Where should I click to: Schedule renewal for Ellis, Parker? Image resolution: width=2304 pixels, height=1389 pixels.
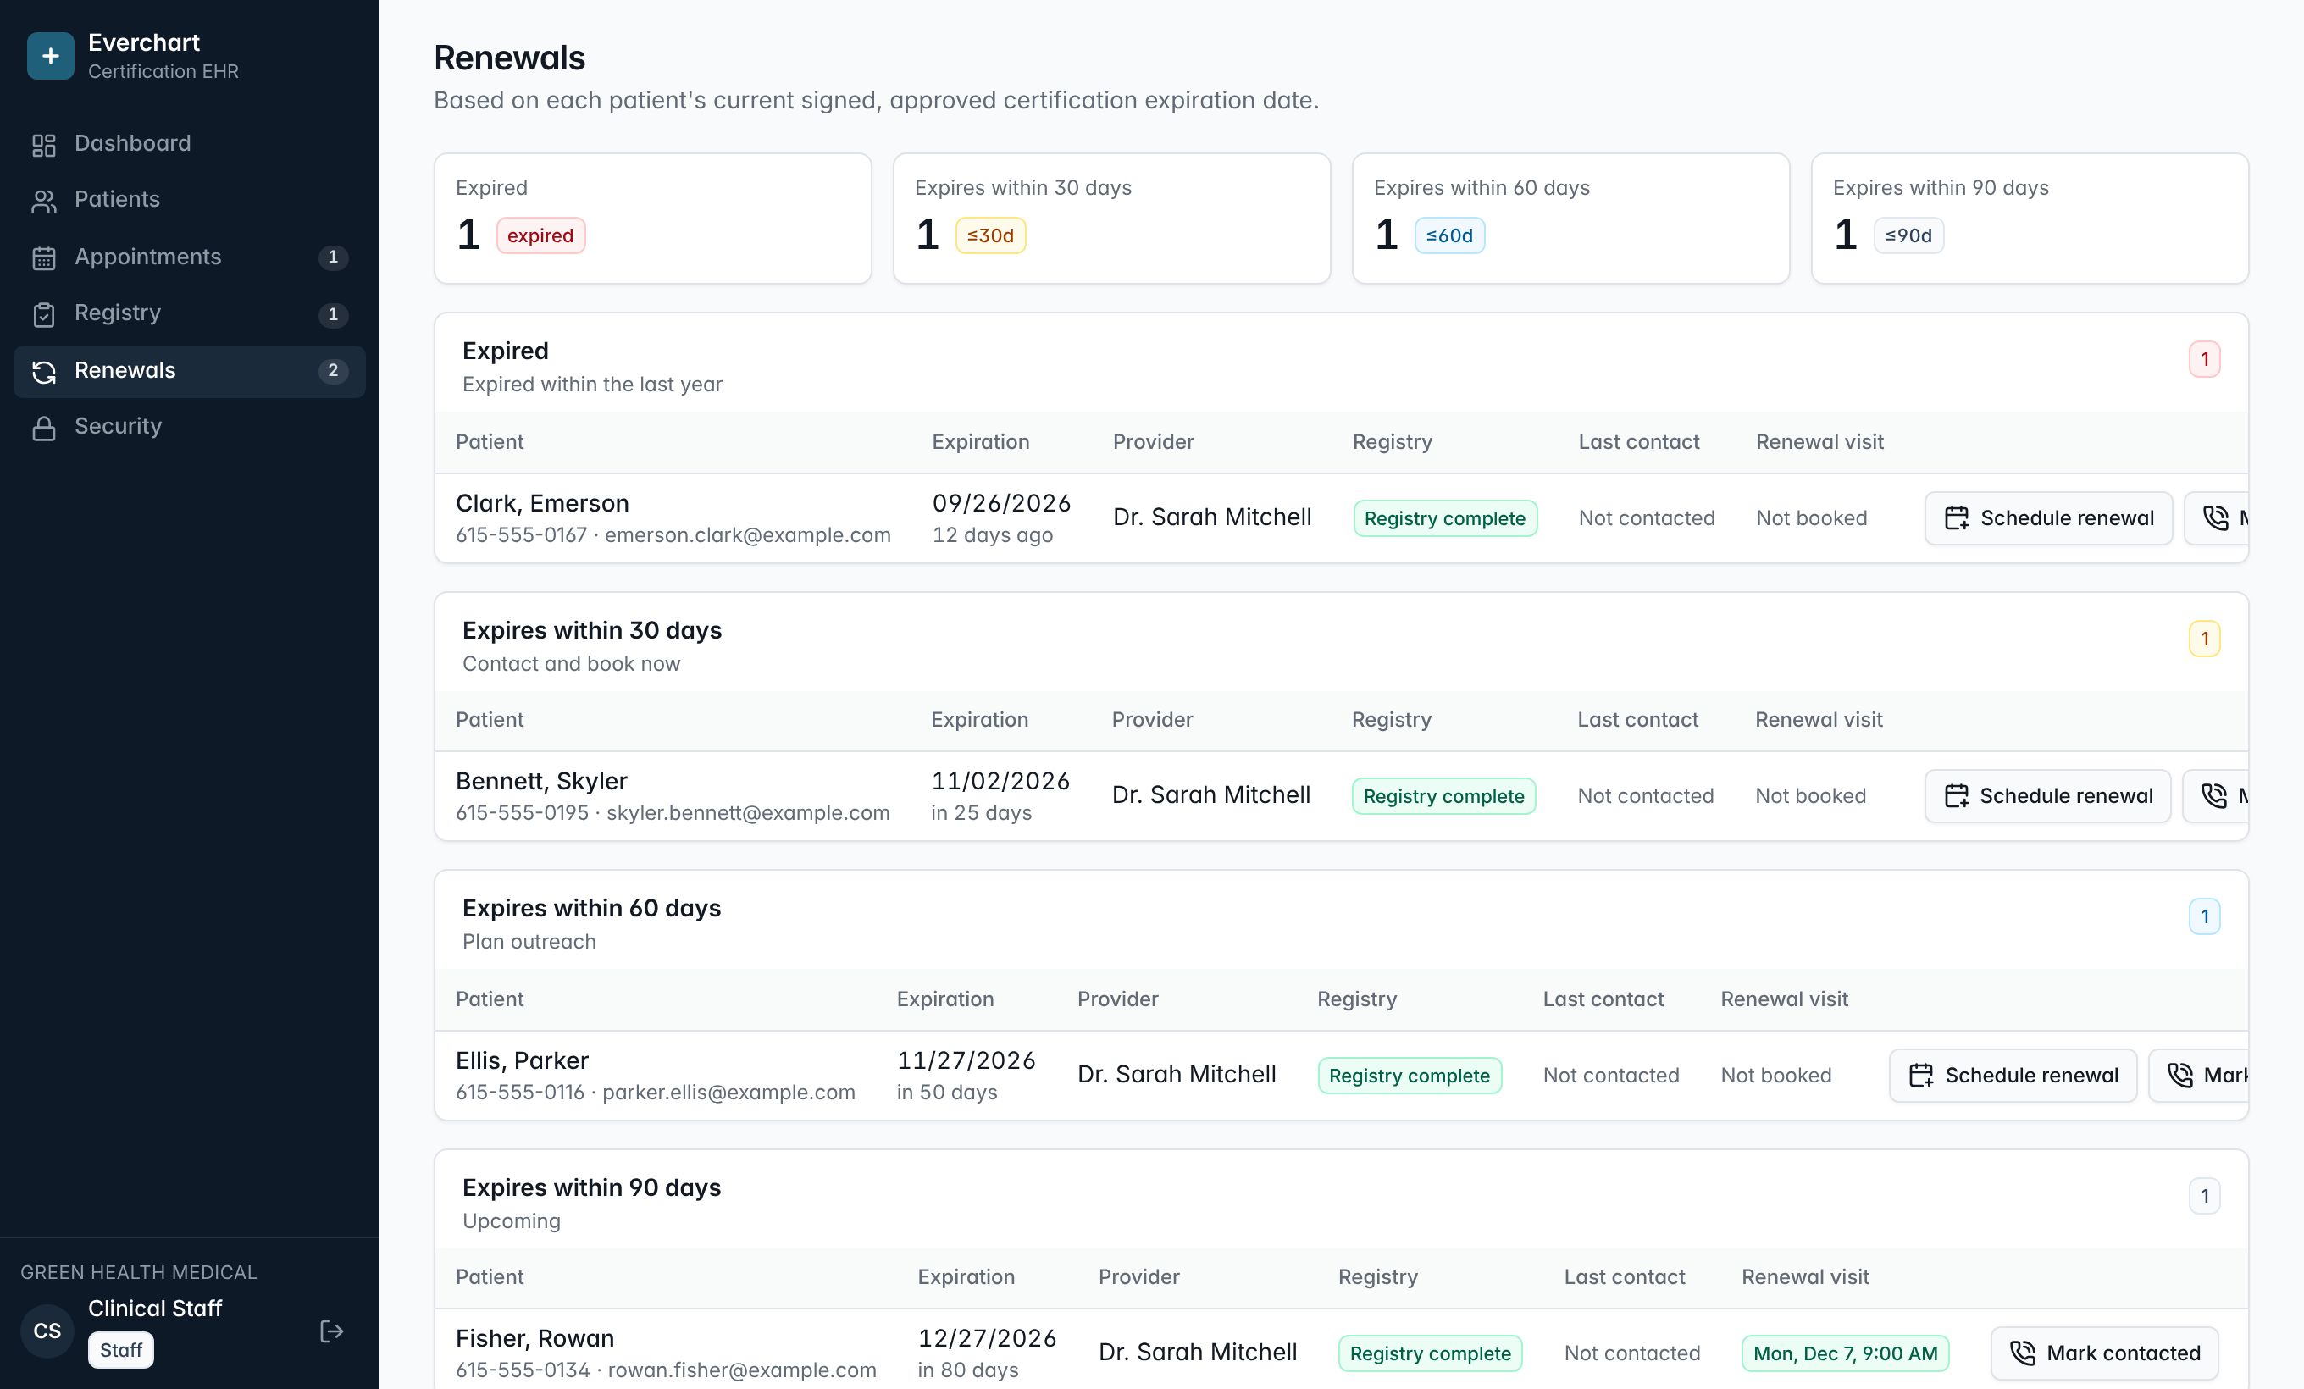pyautogui.click(x=2013, y=1075)
